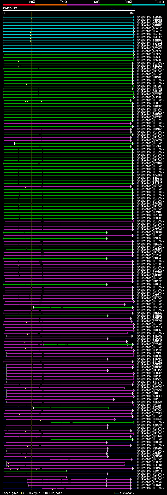Image resolution: width=167 pixels, height=495 pixels.
Task: Select the UniRef100_B6TNC1 label
Action: point(150,49)
